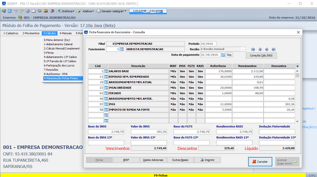This screenshot has width=317, height=177.
Task: Click the Seg day button
Action: click(x=229, y=55)
